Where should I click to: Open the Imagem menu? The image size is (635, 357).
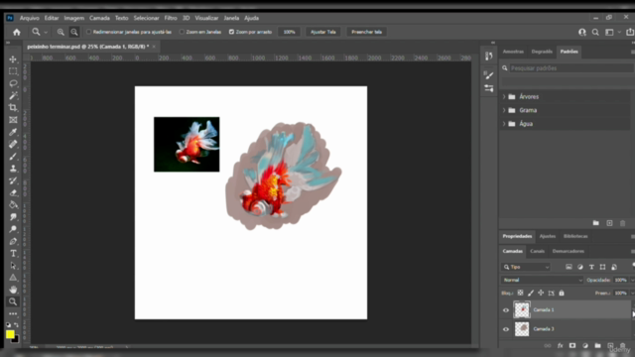[73, 18]
